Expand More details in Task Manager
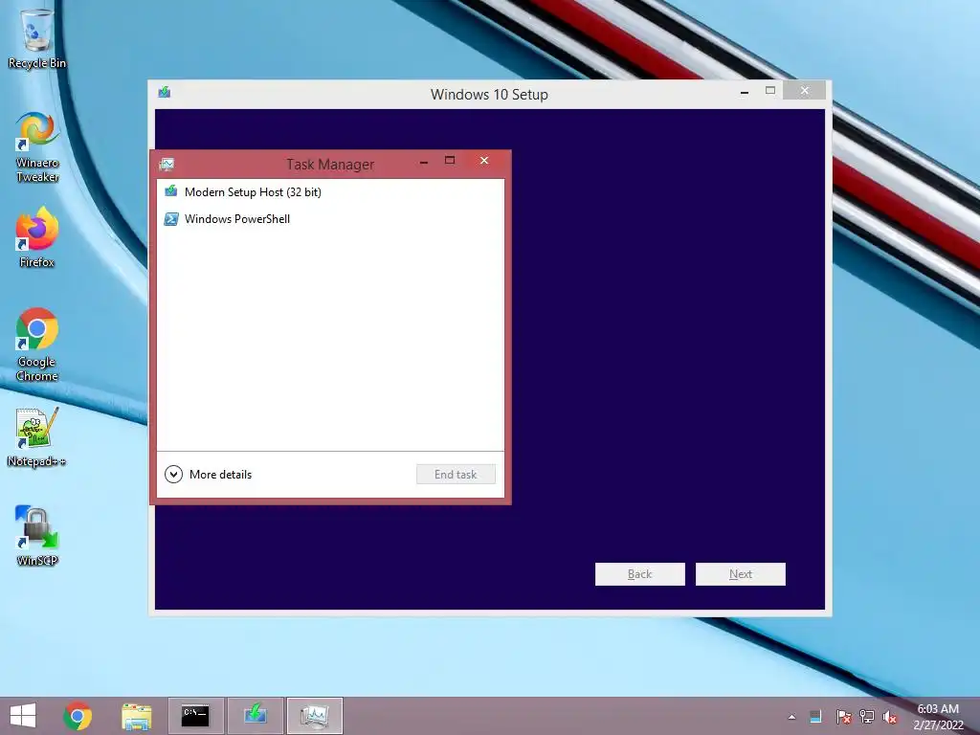Viewport: 980px width, 735px height. point(208,475)
